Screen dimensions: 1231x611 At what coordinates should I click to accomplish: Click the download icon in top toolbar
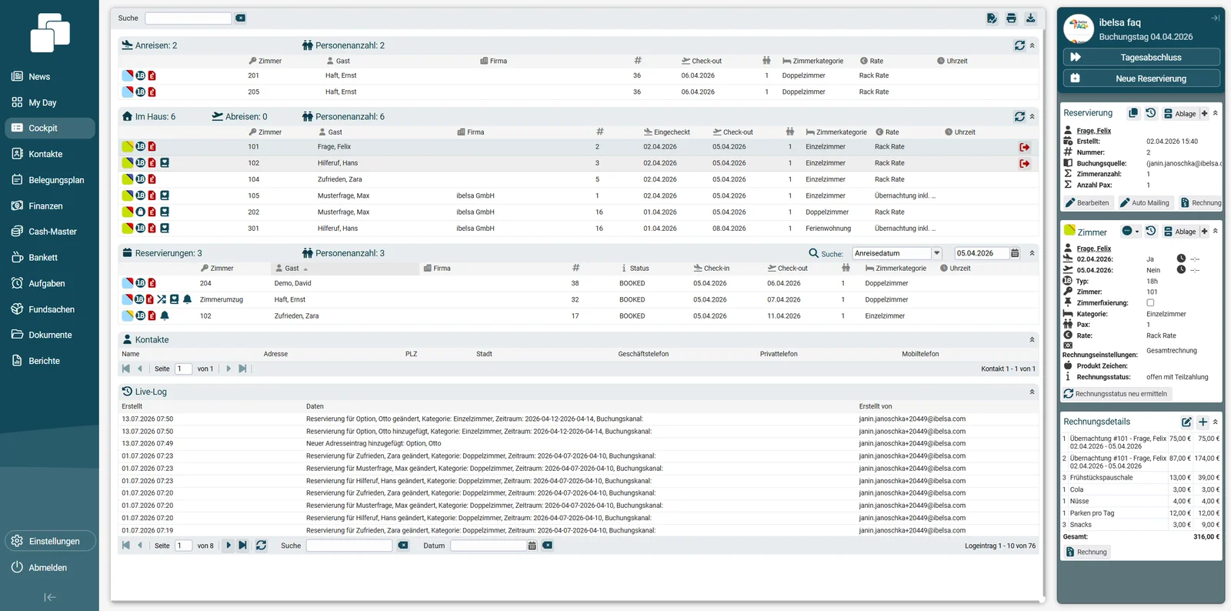point(1030,18)
